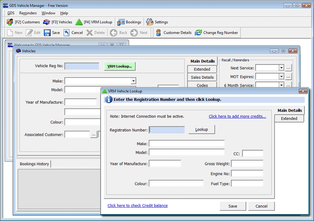314x221 pixels.
Task: Follow the 'Click here to check Credit balance' link
Action: pos(138,205)
